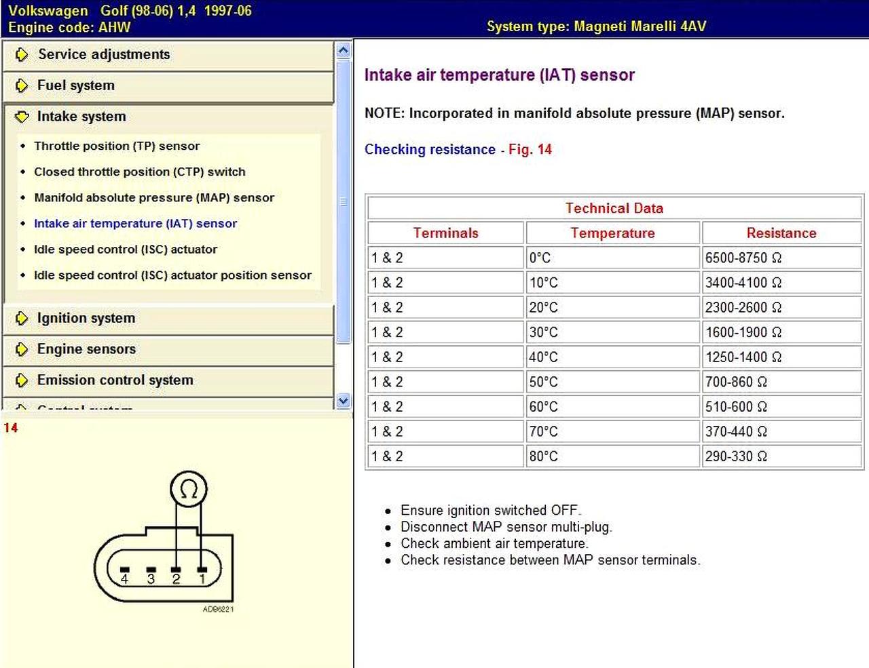Expand the Engine sensors section
The width and height of the screenshot is (869, 668).
click(168, 350)
